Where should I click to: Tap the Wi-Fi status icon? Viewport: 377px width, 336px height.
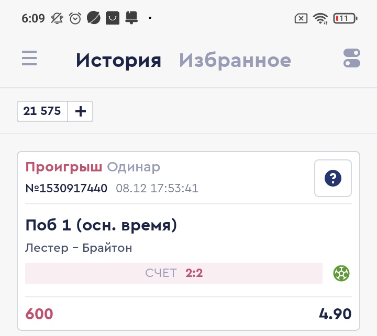pyautogui.click(x=320, y=18)
